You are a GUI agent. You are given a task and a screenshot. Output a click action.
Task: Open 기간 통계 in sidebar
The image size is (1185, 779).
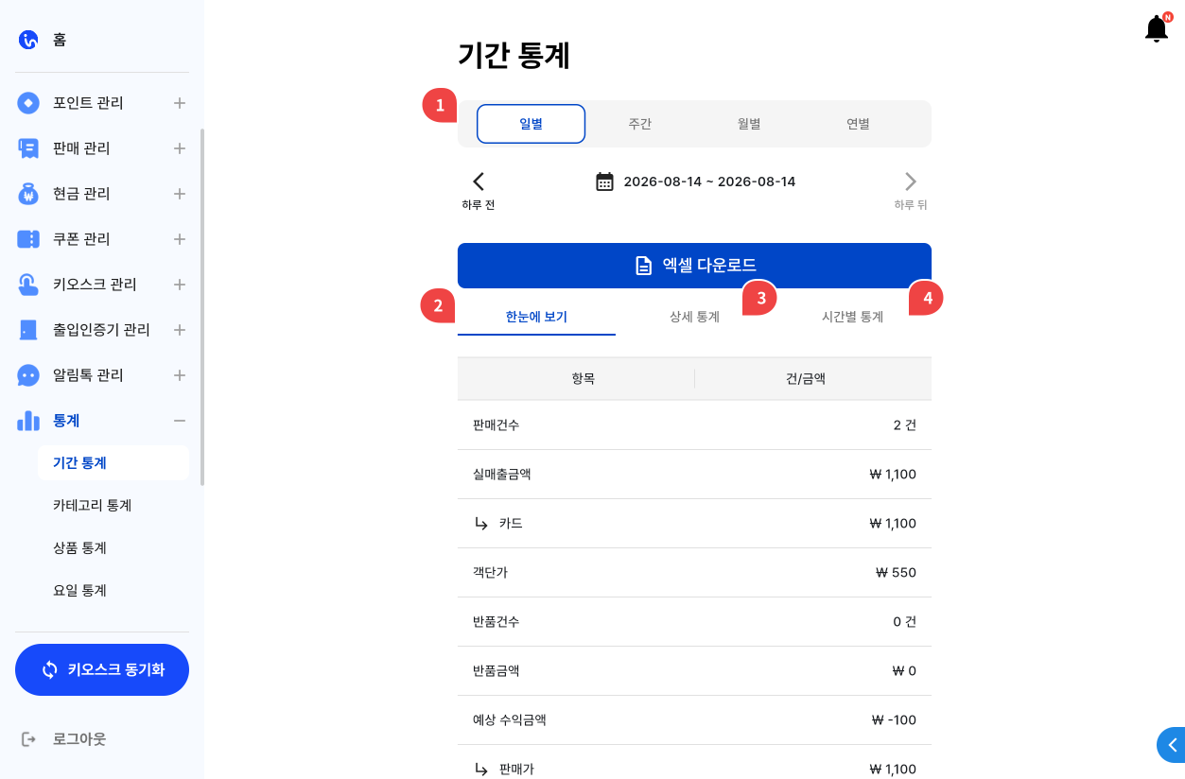pos(113,463)
